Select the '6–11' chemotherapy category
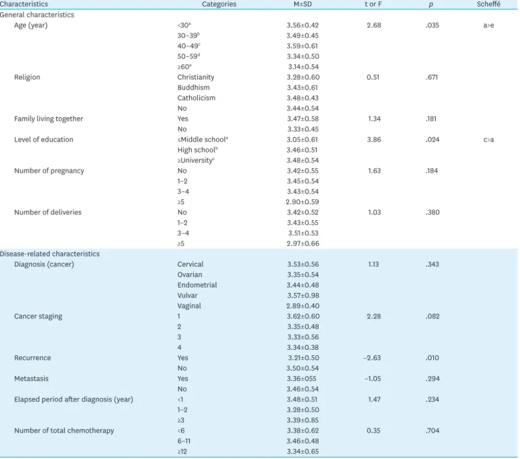 [184, 441]
